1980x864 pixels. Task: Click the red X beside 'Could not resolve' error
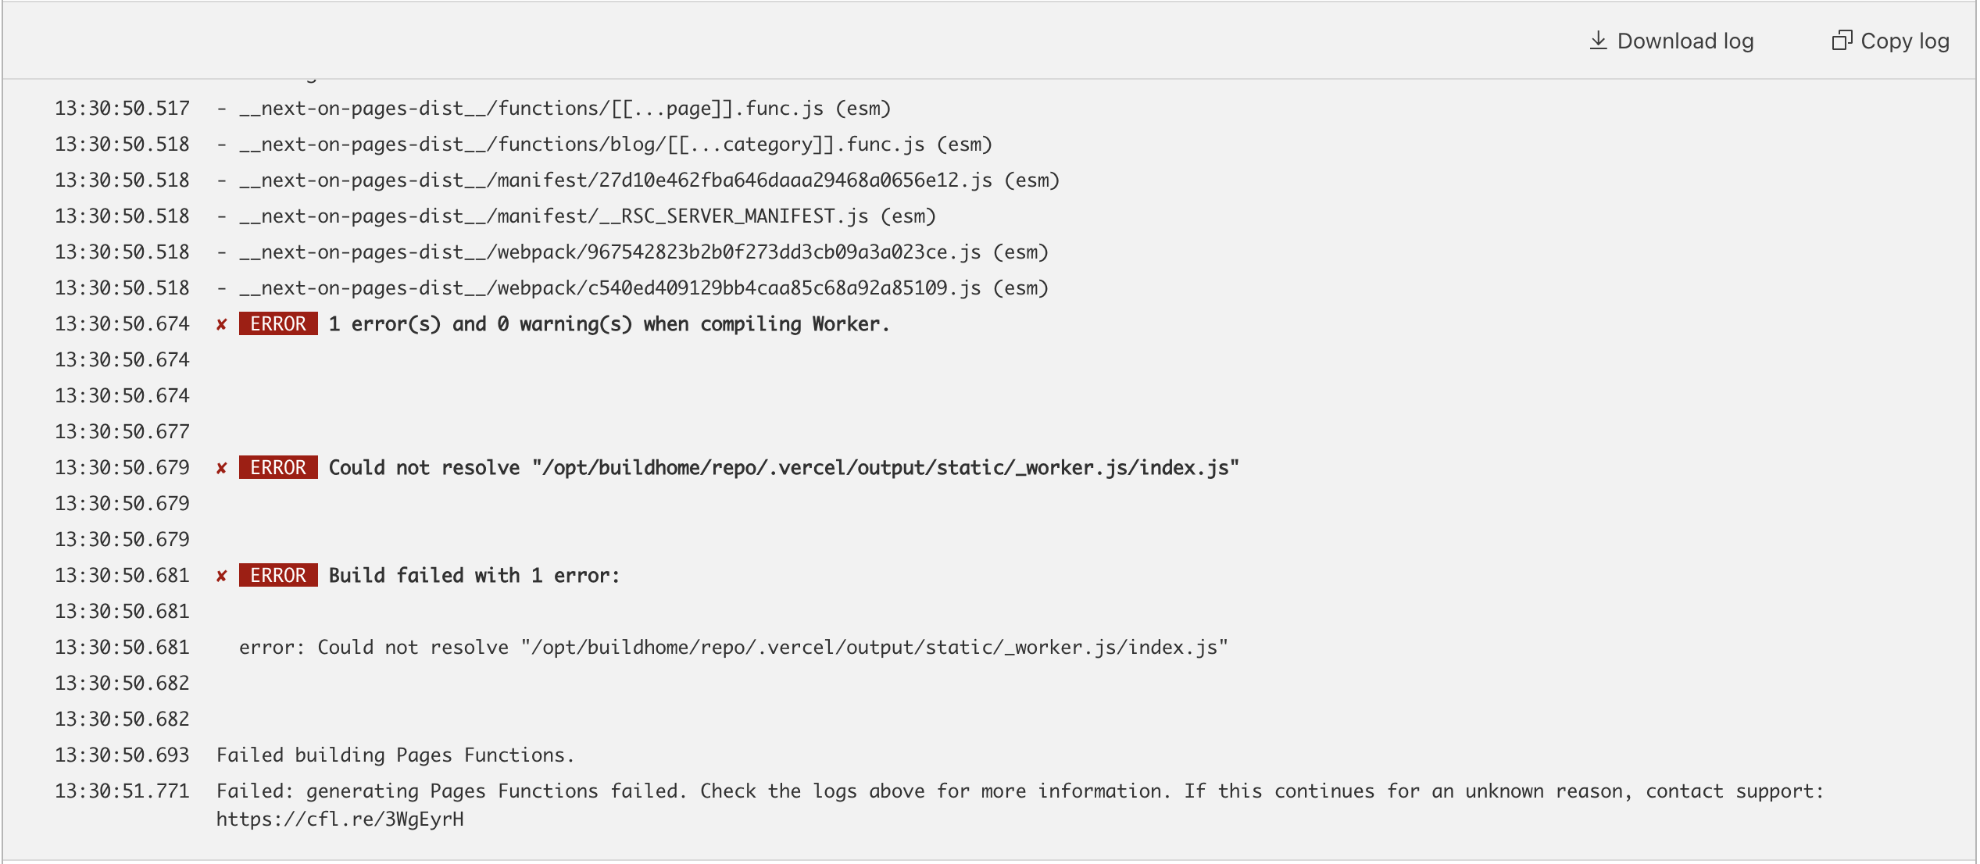(222, 468)
